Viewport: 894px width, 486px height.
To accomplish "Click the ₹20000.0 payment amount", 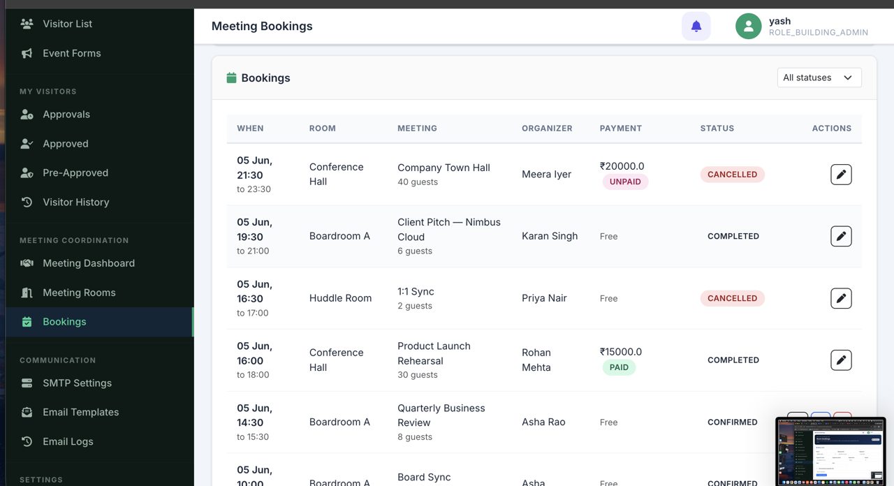I will [622, 166].
